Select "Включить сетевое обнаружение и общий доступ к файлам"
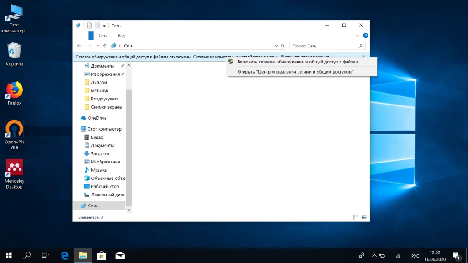Screen dimensions: 468x263 pos(298,62)
